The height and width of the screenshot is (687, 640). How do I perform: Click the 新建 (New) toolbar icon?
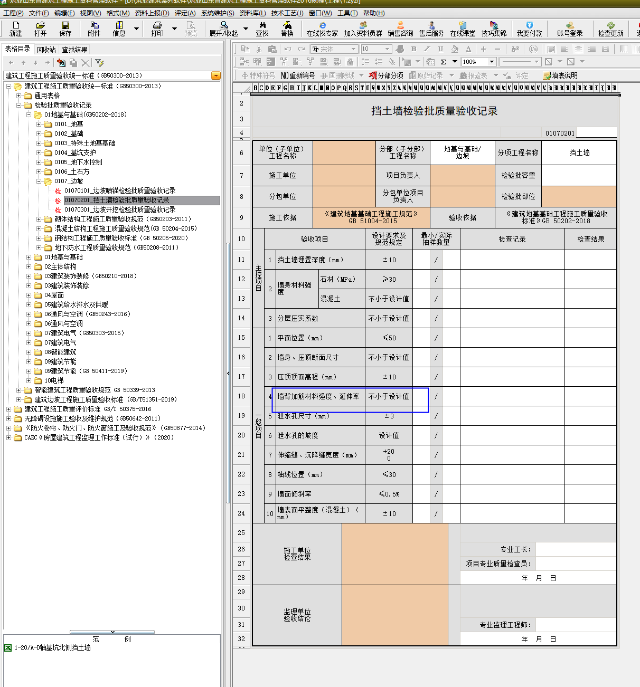[x=15, y=28]
